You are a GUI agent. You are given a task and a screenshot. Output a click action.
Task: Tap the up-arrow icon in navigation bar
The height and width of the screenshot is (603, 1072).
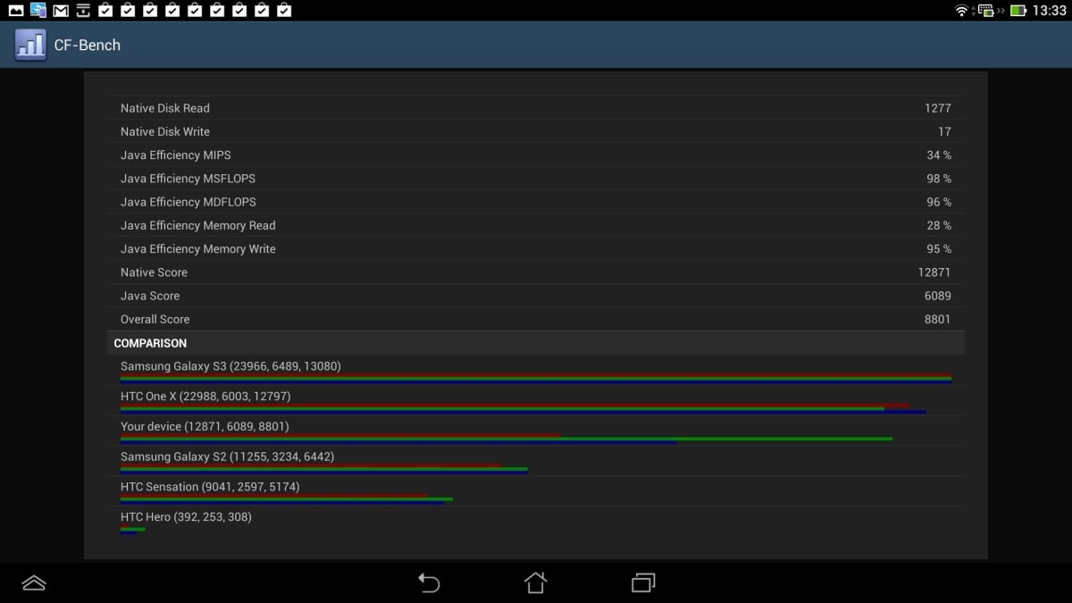34,583
